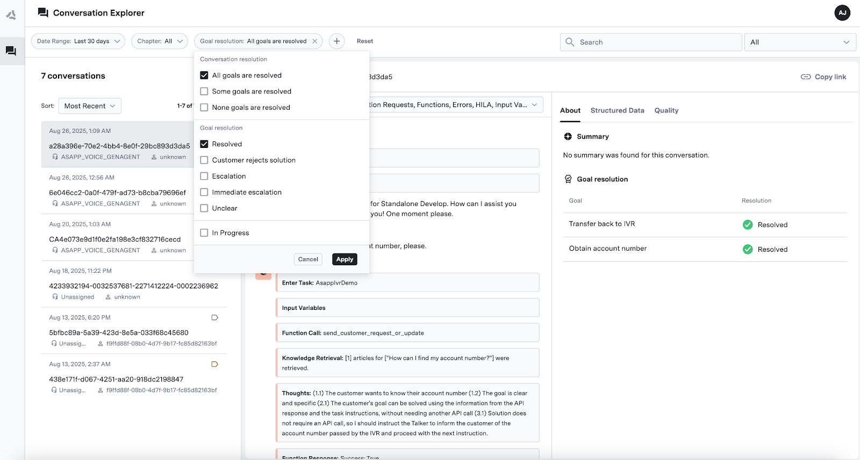Check the Unclear option
Image resolution: width=860 pixels, height=460 pixels.
[204, 208]
